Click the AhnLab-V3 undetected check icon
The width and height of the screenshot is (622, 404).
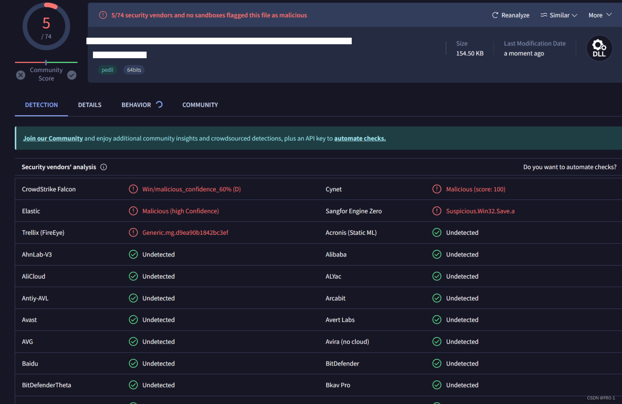coord(133,254)
